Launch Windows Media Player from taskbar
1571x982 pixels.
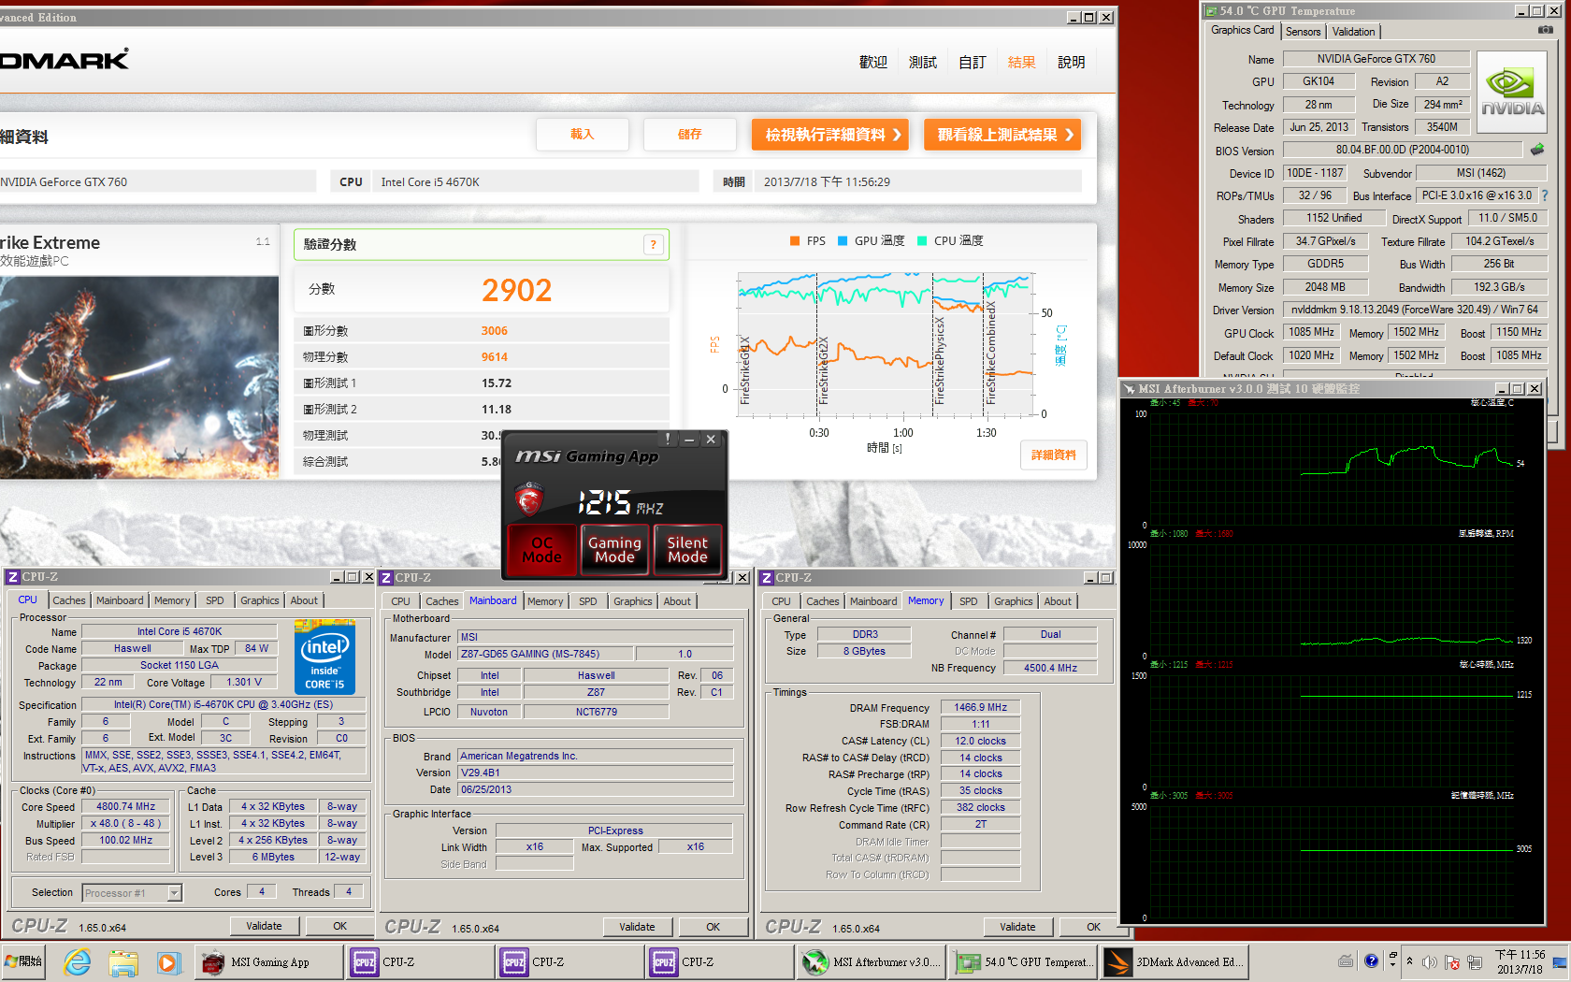pos(167,961)
